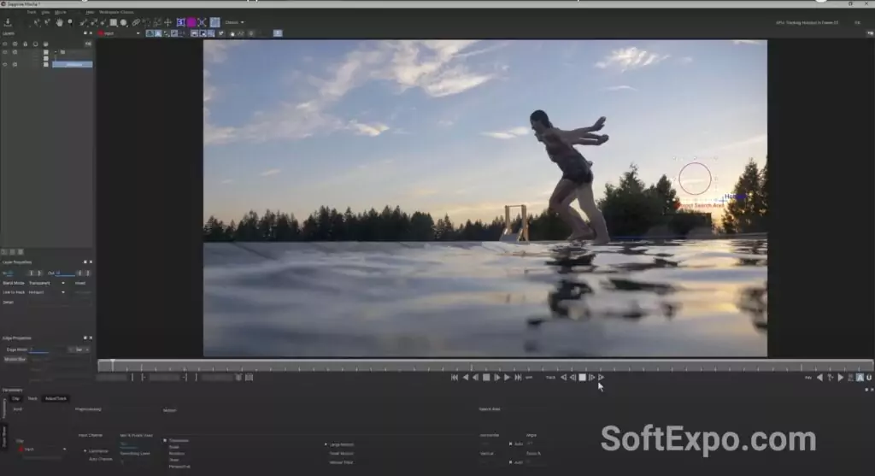Collapse the layer group expander
This screenshot has width=875, height=476.
[x=56, y=52]
